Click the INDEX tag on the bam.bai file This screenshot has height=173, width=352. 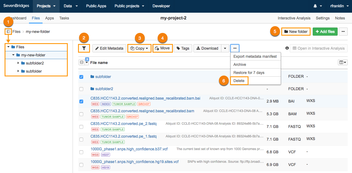coord(105,104)
